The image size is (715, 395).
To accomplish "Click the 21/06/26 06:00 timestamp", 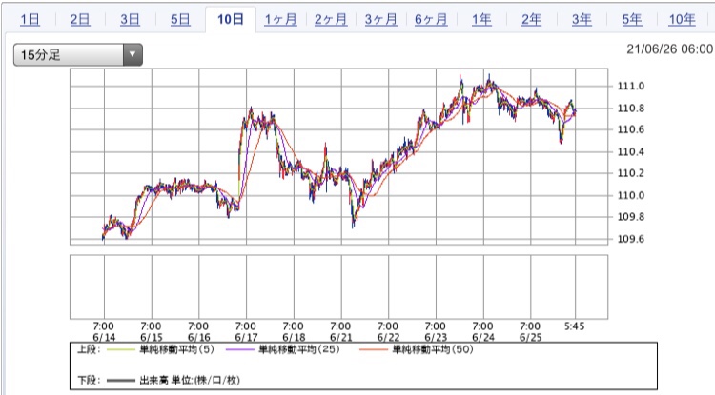I will click(x=669, y=49).
